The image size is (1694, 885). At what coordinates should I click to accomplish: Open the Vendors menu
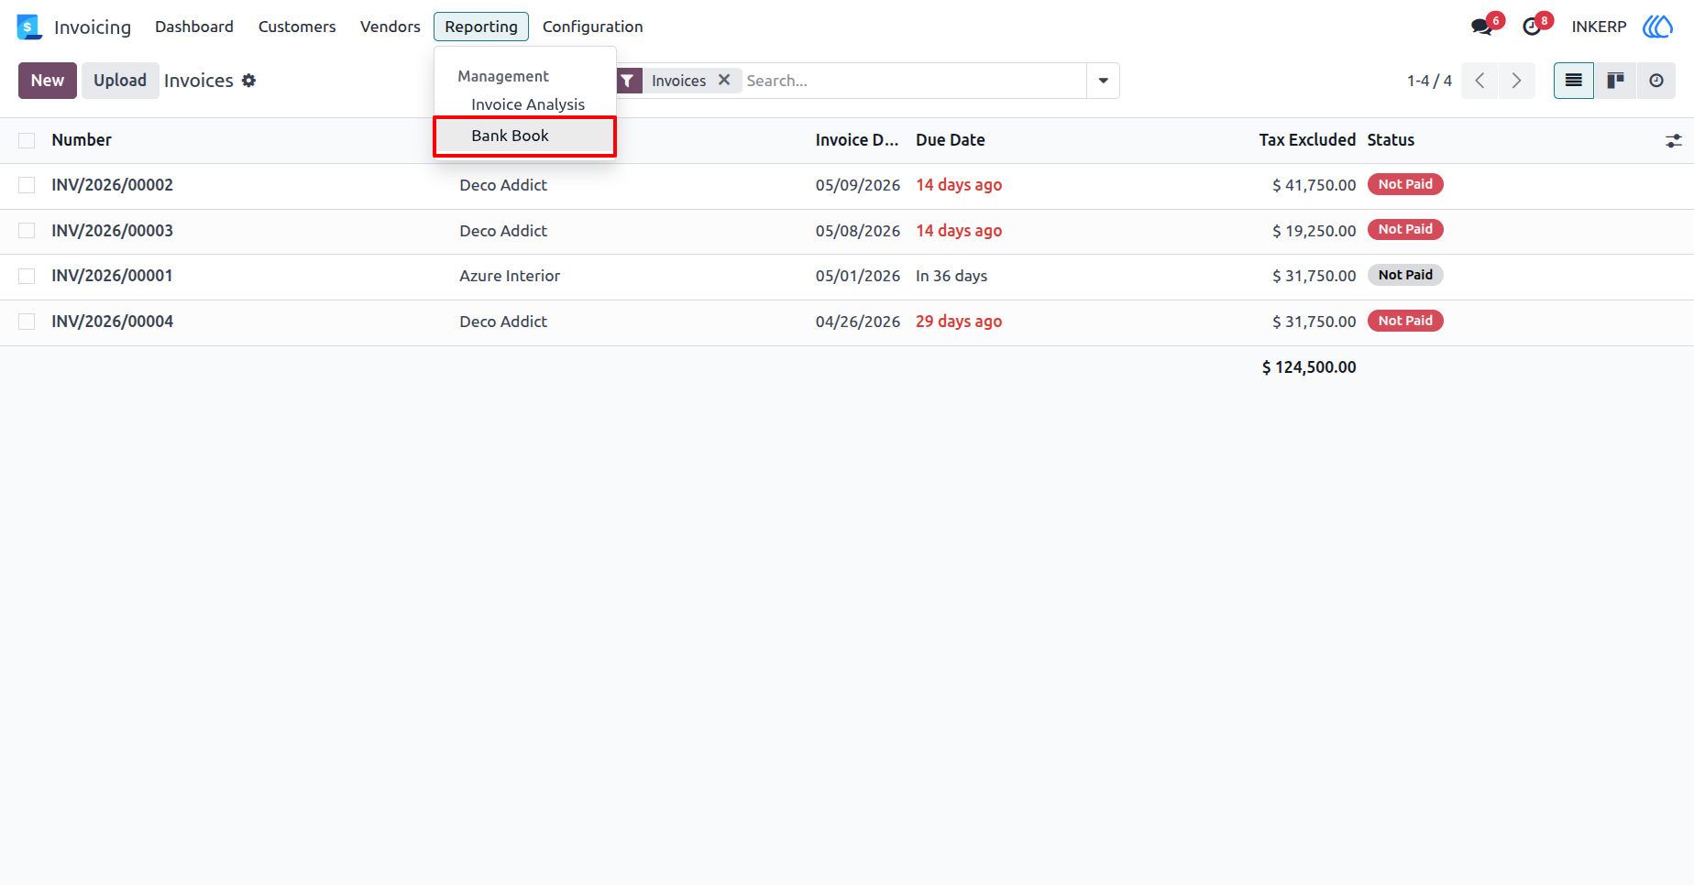pyautogui.click(x=390, y=27)
